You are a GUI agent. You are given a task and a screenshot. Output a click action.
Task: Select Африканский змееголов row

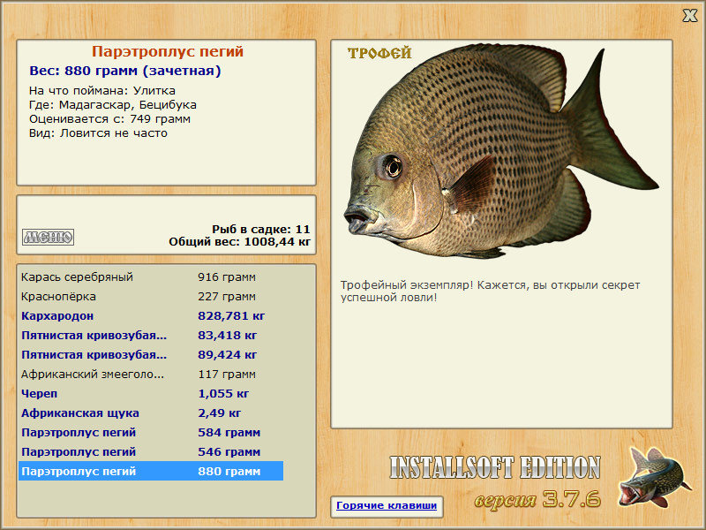[151, 374]
